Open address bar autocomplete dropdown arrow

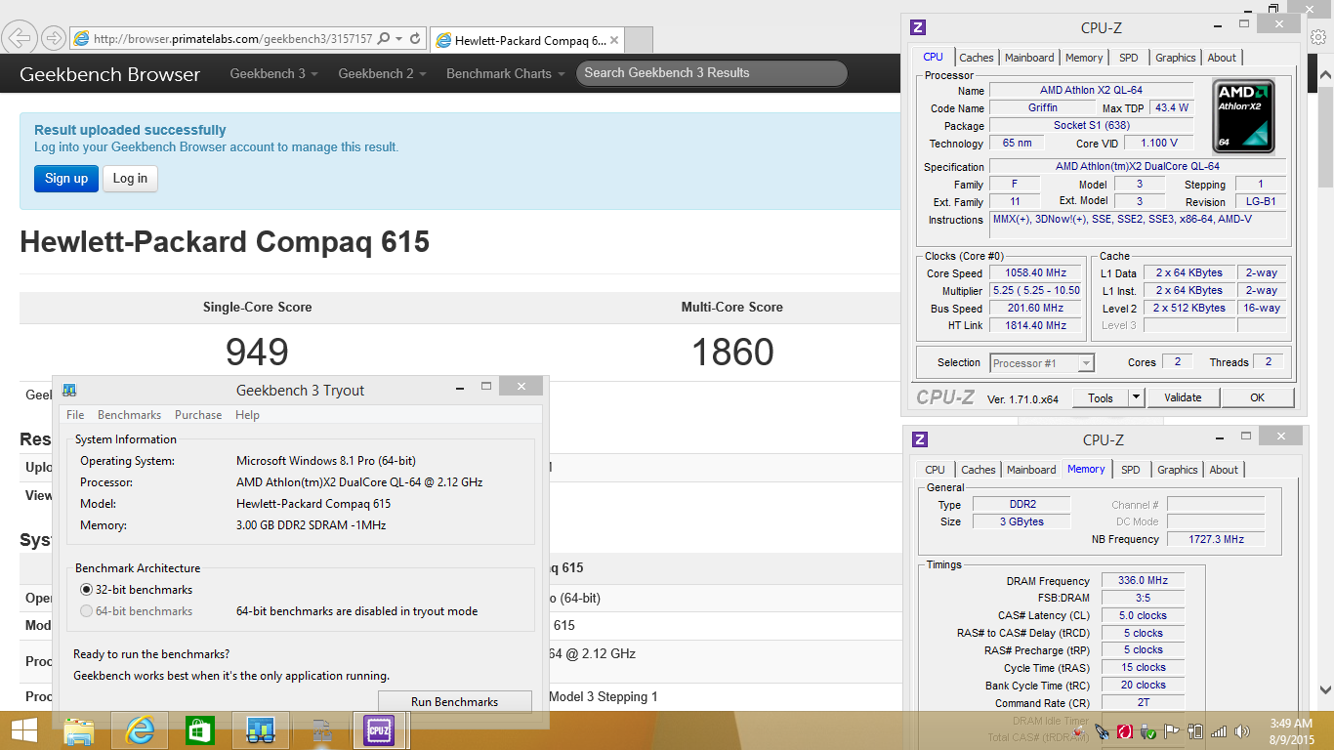coord(399,39)
